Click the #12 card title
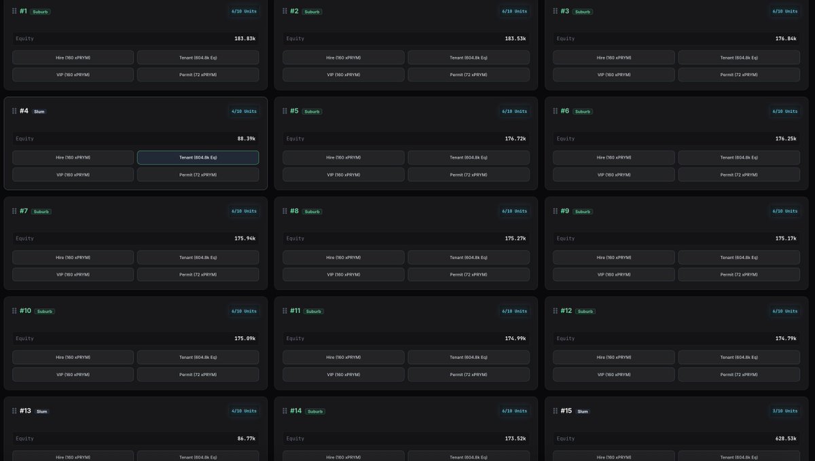This screenshot has height=461, width=815. (x=566, y=311)
